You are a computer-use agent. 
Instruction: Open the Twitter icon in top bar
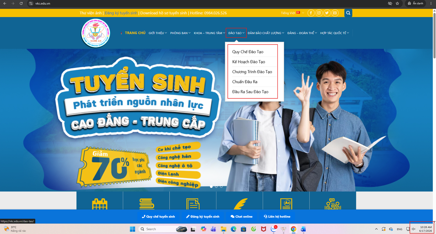point(327,13)
